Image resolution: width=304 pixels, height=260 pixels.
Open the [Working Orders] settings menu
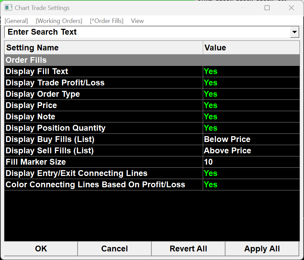(59, 21)
